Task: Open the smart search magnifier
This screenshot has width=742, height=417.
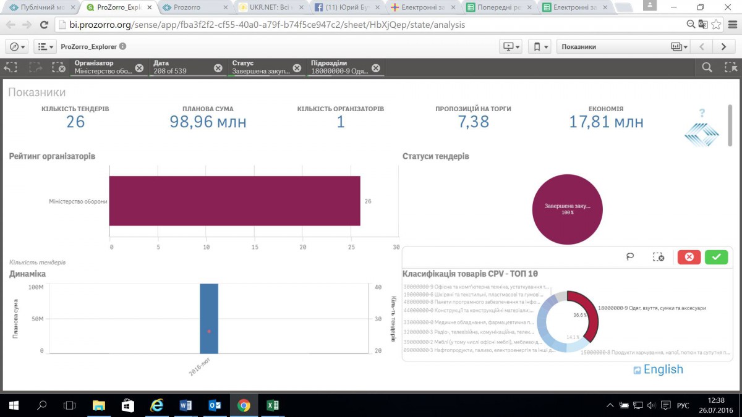Action: click(707, 68)
